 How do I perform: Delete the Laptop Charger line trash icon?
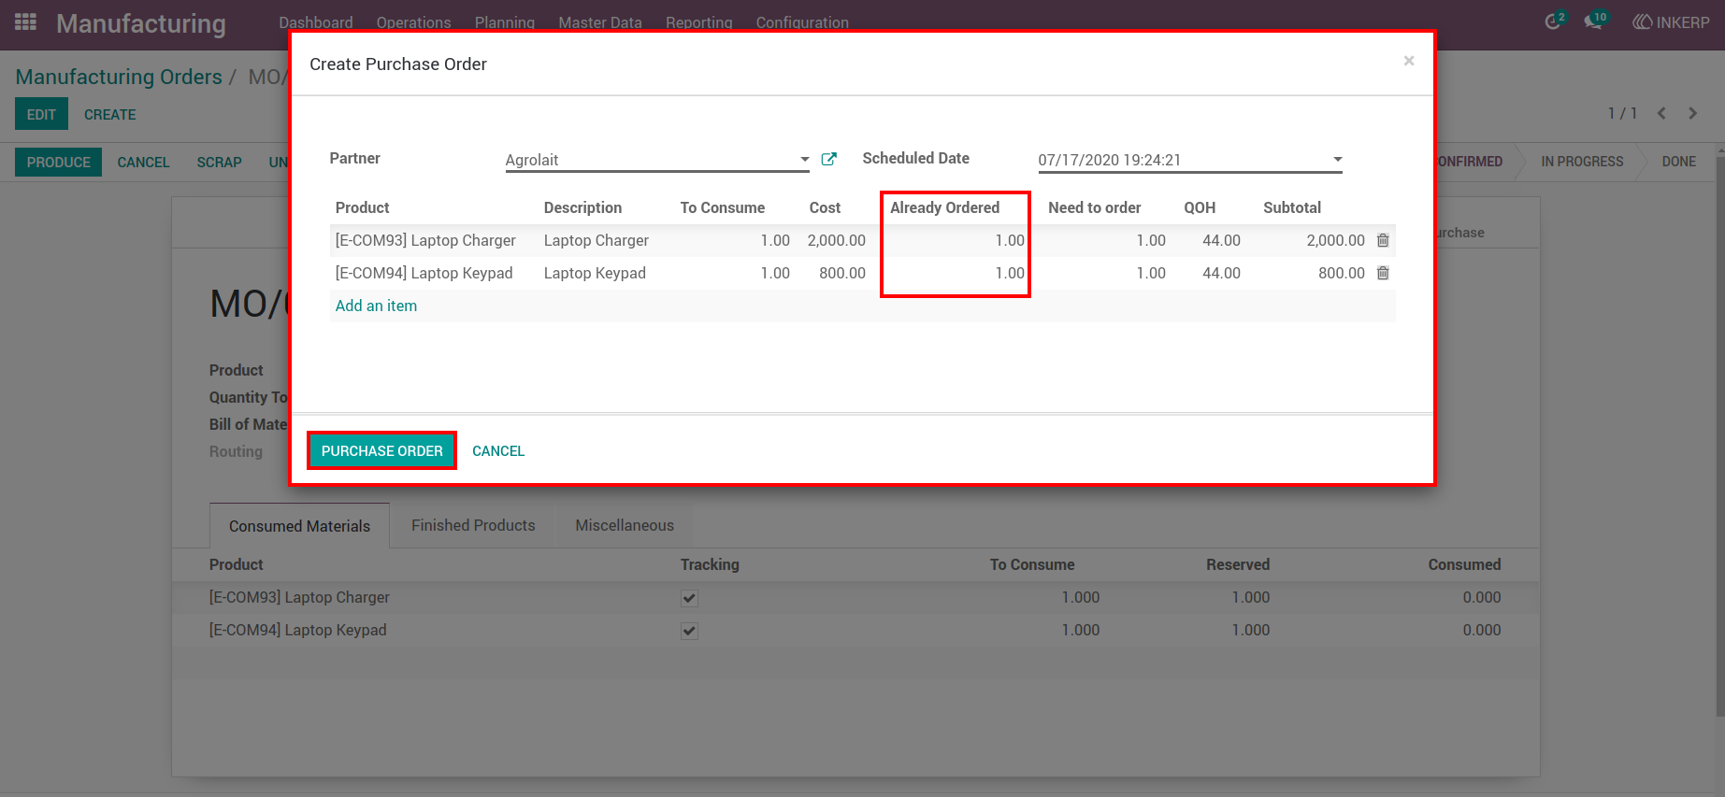(1383, 240)
